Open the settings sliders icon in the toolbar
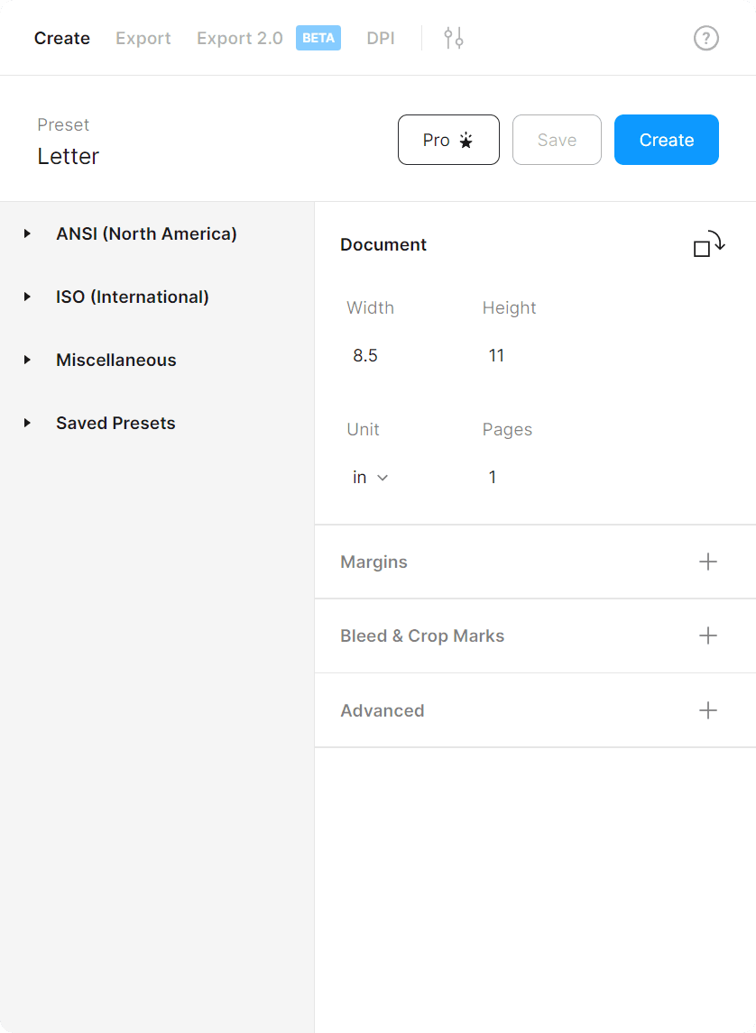756x1033 pixels. pyautogui.click(x=453, y=38)
